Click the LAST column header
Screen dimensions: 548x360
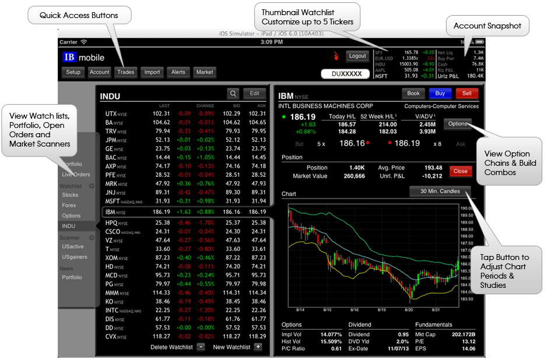(x=164, y=106)
